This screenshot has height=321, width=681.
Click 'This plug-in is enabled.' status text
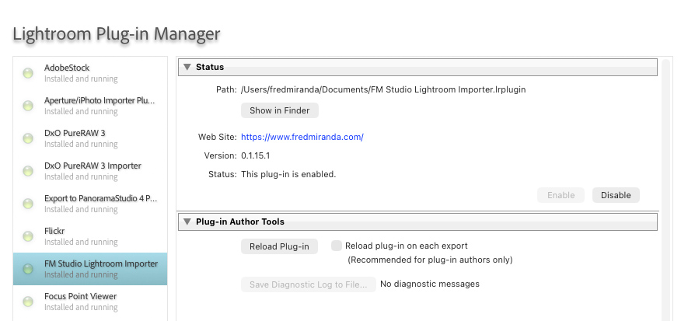tap(288, 174)
